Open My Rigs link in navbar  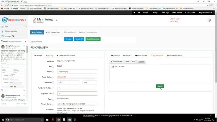(x=165, y=13)
